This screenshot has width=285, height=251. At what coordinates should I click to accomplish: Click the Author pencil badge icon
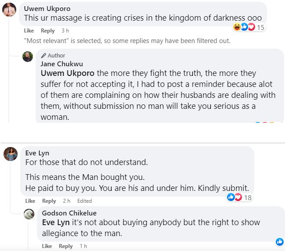(43, 56)
